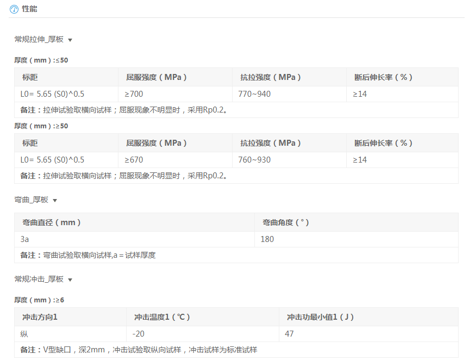Select the ≥670 yield strength cell
The image size is (469, 360).
coord(134,160)
